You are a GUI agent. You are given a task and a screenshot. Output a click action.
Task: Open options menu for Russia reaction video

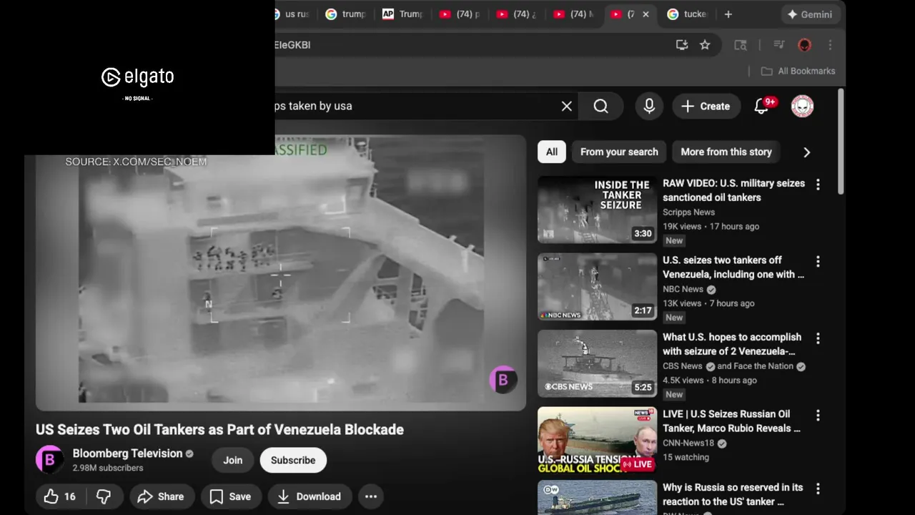[818, 489]
